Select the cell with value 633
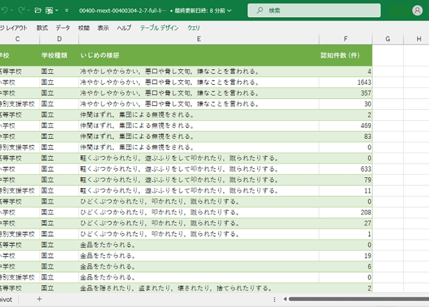 (x=345, y=169)
